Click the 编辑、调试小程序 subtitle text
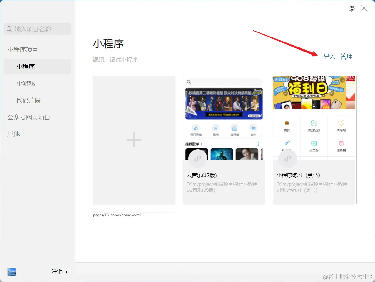The height and width of the screenshot is (282, 375). pos(115,60)
